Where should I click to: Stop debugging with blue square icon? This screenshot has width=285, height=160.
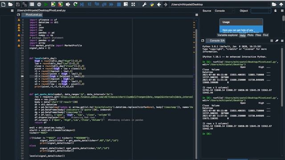click(119, 4)
